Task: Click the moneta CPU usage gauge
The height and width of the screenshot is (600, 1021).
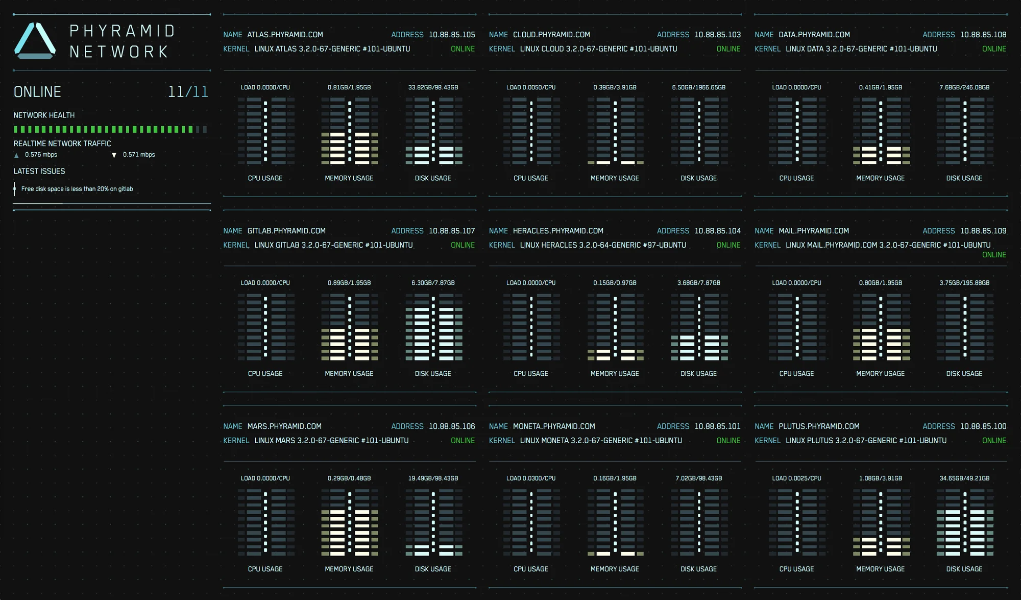Action: pyautogui.click(x=531, y=522)
